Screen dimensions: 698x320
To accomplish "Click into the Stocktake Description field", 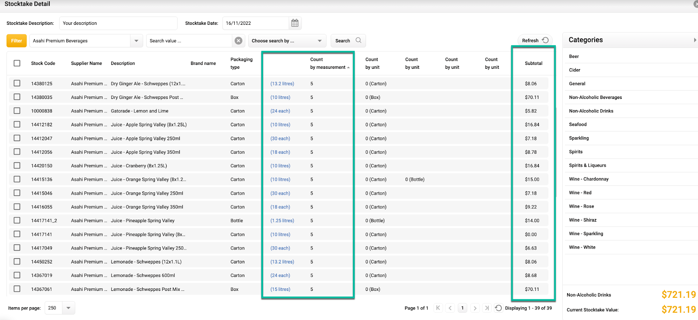I will (118, 23).
